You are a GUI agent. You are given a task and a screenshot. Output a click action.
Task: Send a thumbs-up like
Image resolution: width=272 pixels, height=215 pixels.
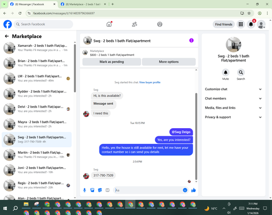pos(194,190)
